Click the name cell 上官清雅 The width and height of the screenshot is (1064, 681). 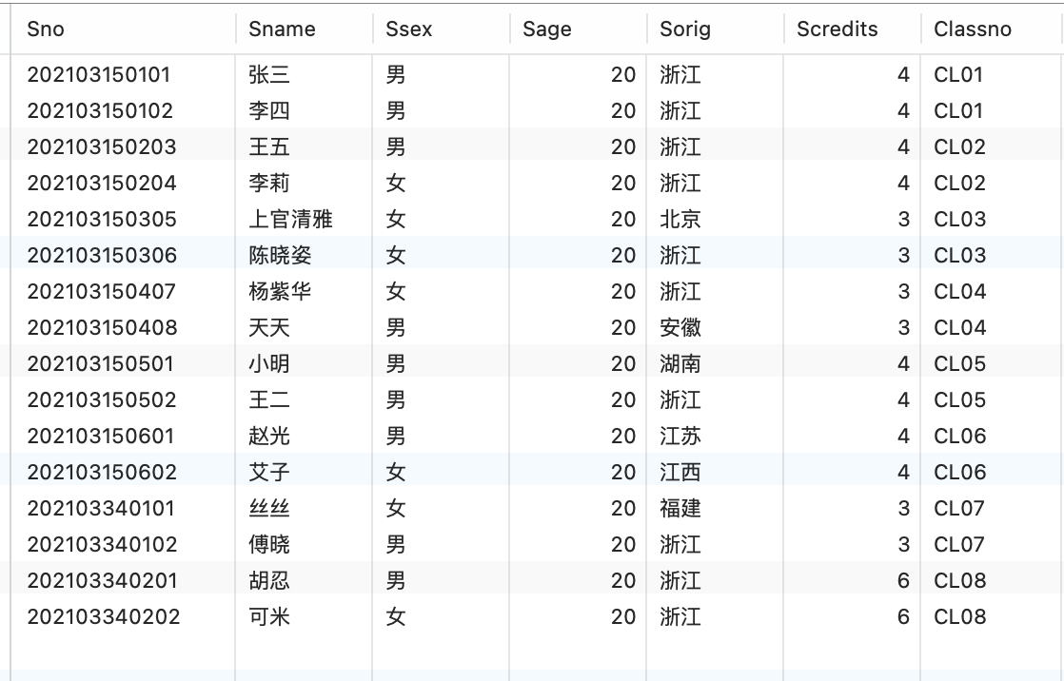tap(290, 220)
